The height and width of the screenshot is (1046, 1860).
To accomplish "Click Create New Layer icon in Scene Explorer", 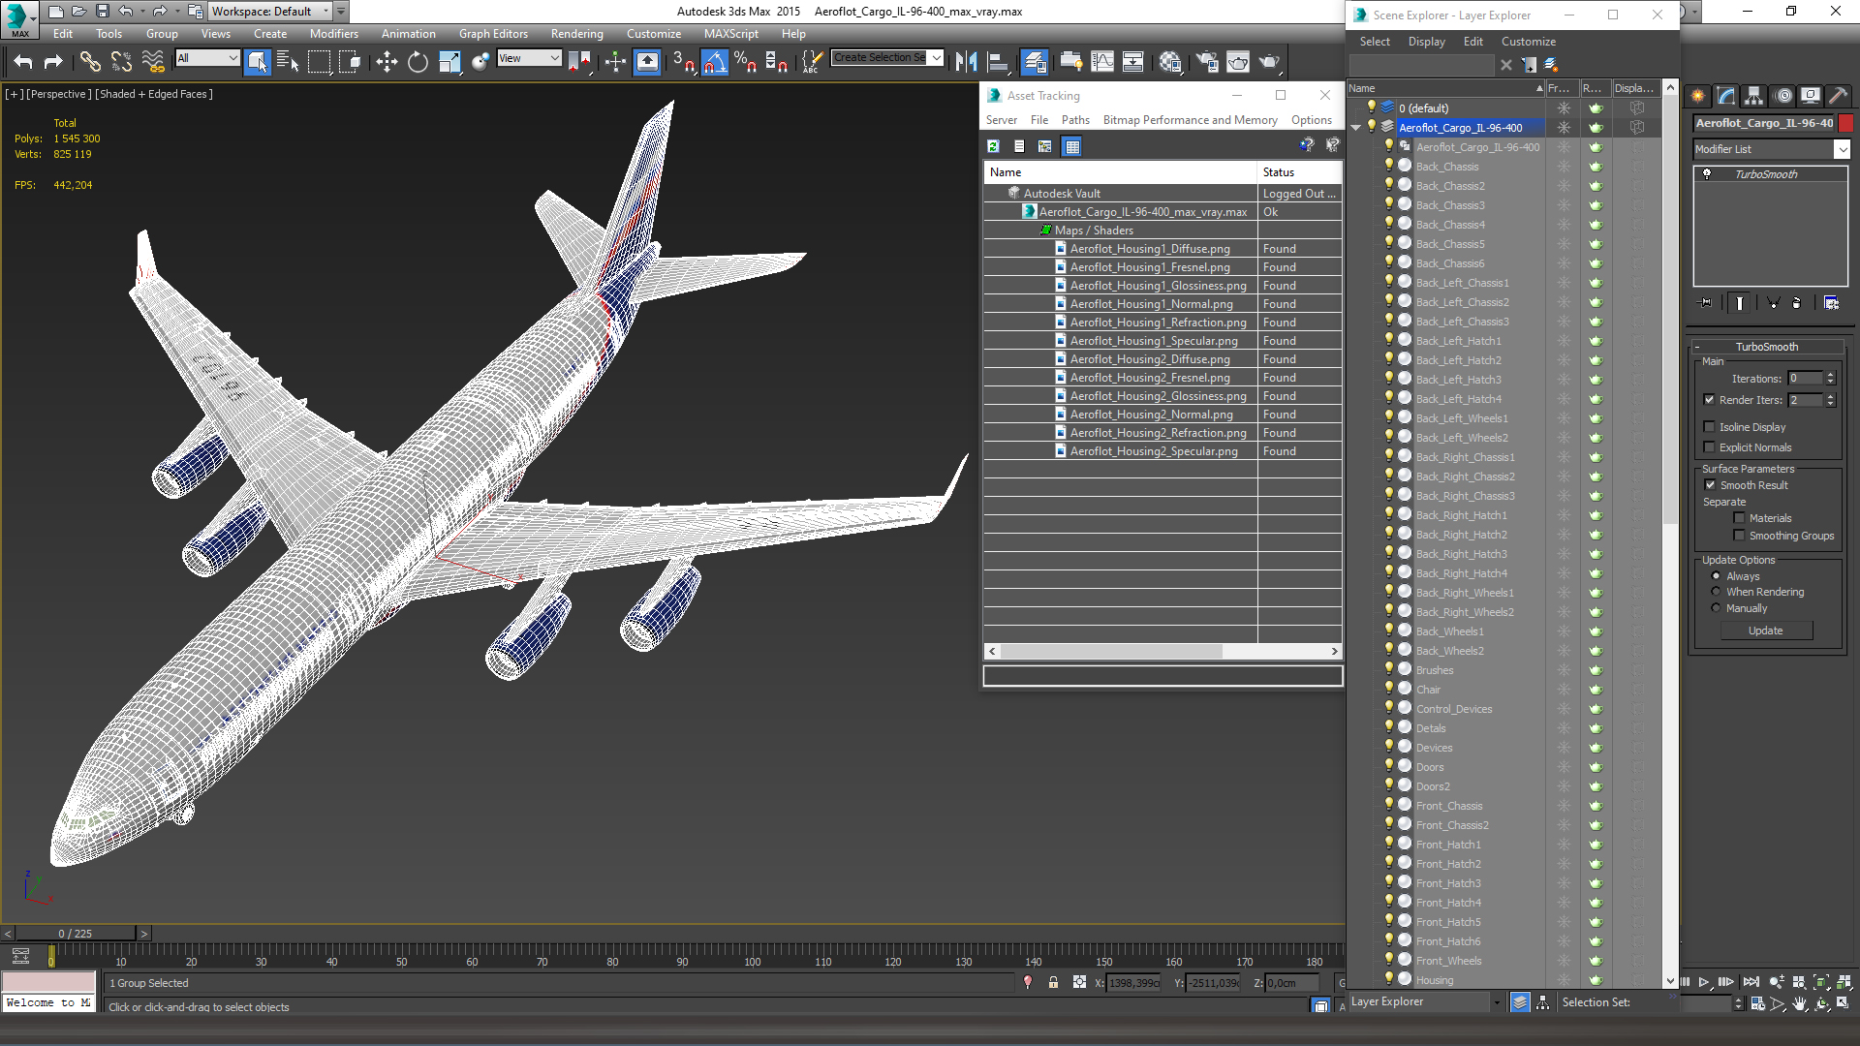I will click(x=1551, y=65).
